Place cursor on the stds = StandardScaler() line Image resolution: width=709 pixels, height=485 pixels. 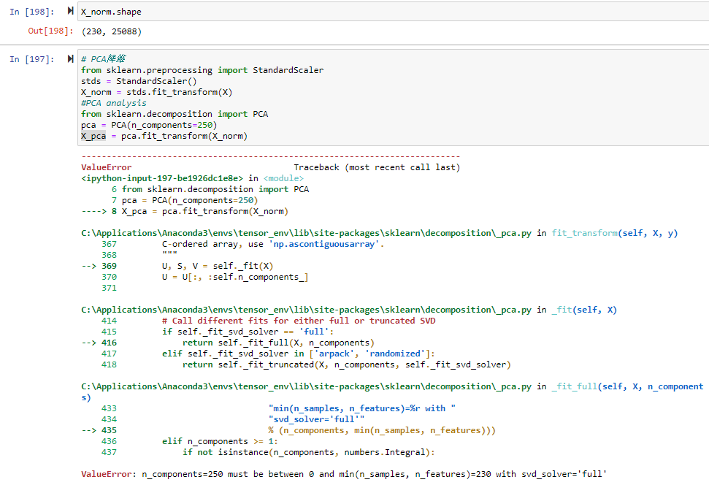click(x=139, y=81)
